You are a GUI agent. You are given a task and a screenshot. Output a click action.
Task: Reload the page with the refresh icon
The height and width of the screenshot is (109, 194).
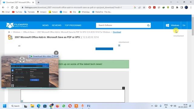[x=12, y=7]
